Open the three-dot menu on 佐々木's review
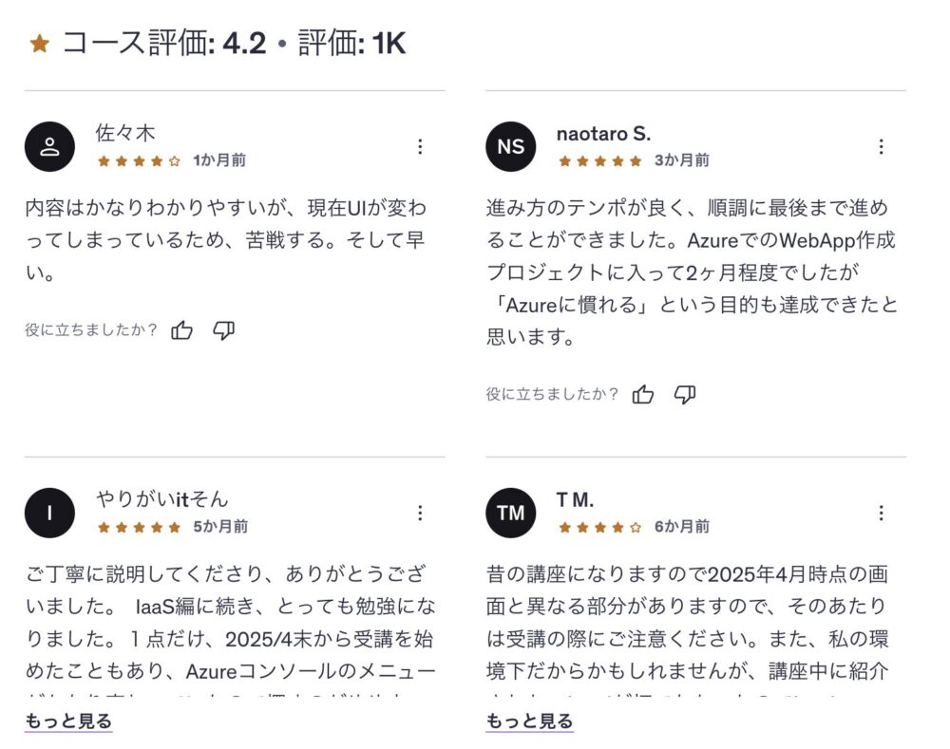Image resolution: width=950 pixels, height=749 pixels. [420, 146]
